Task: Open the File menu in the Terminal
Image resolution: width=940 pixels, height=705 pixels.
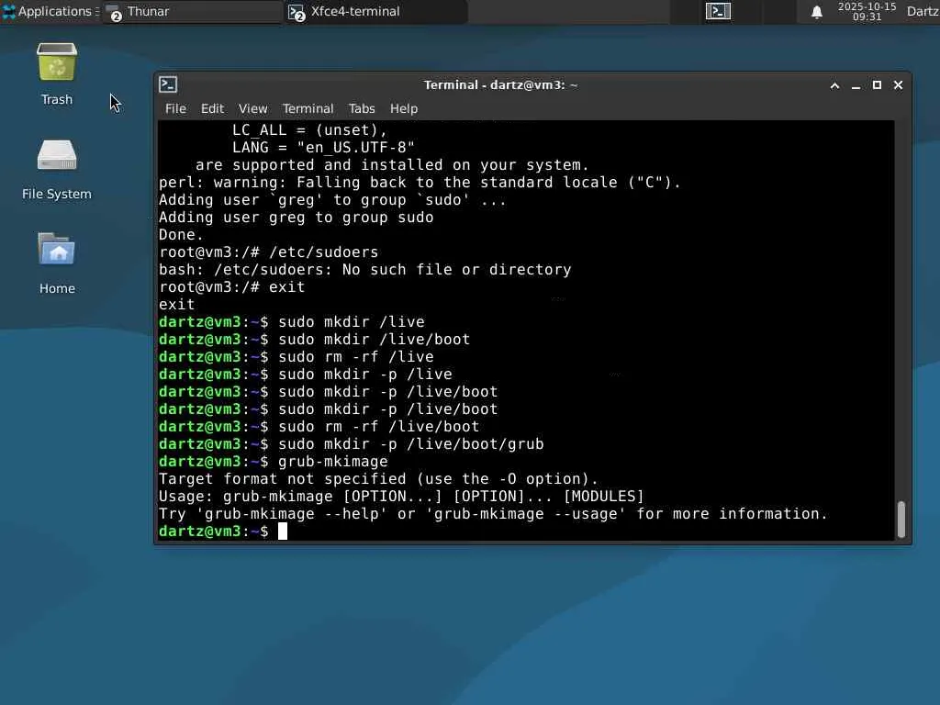Action: [175, 108]
